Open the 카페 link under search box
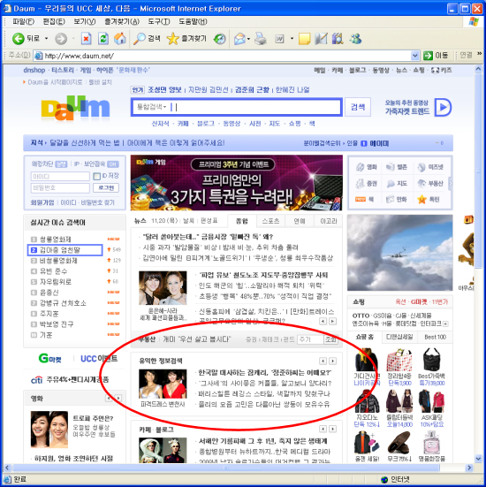Image resolution: width=486 pixels, height=487 pixels. pos(183,124)
